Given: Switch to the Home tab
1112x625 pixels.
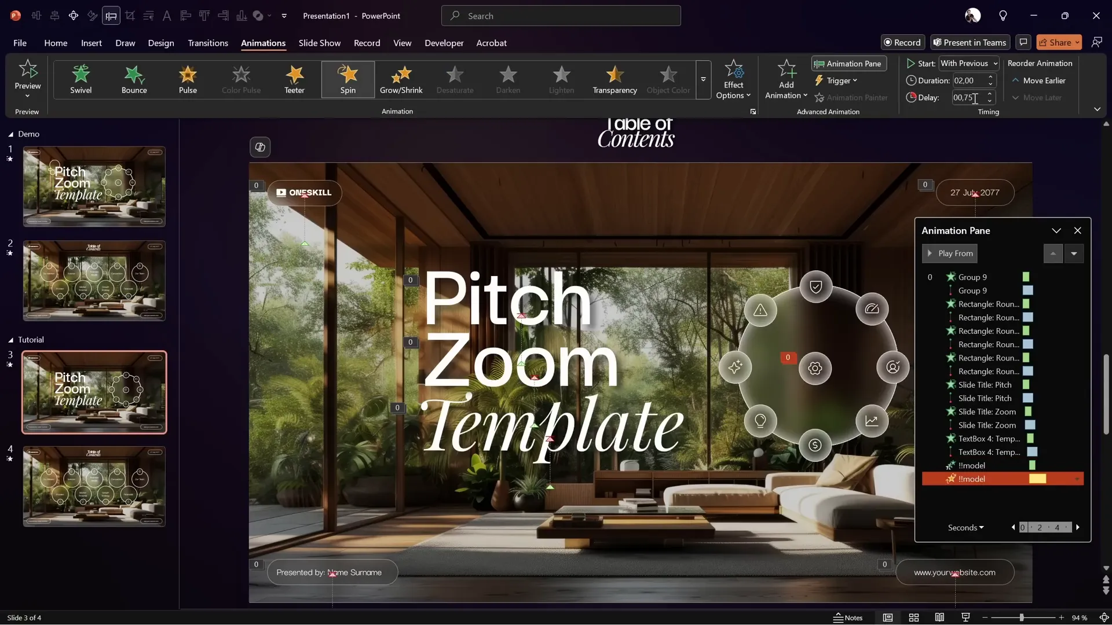Looking at the screenshot, I should 56,43.
